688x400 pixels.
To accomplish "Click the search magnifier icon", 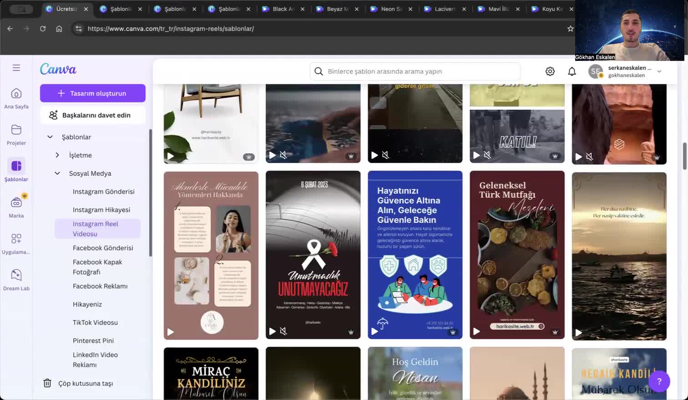I will 319,71.
